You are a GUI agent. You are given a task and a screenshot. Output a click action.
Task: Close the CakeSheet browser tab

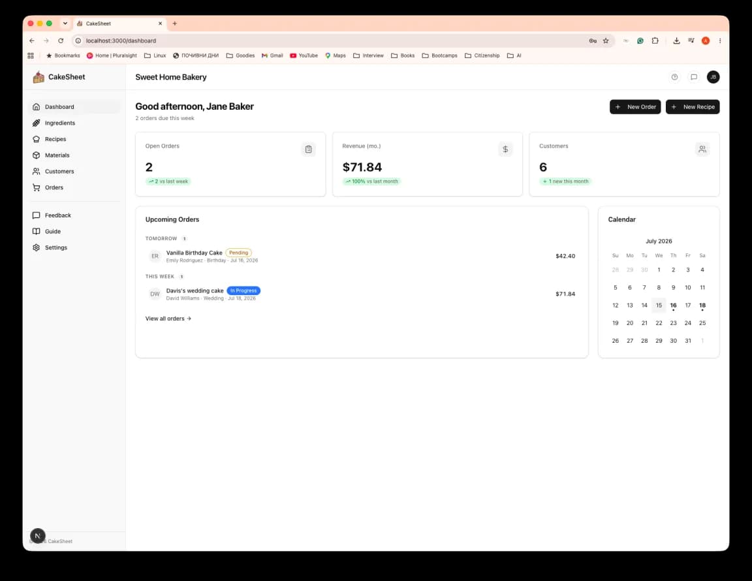160,24
